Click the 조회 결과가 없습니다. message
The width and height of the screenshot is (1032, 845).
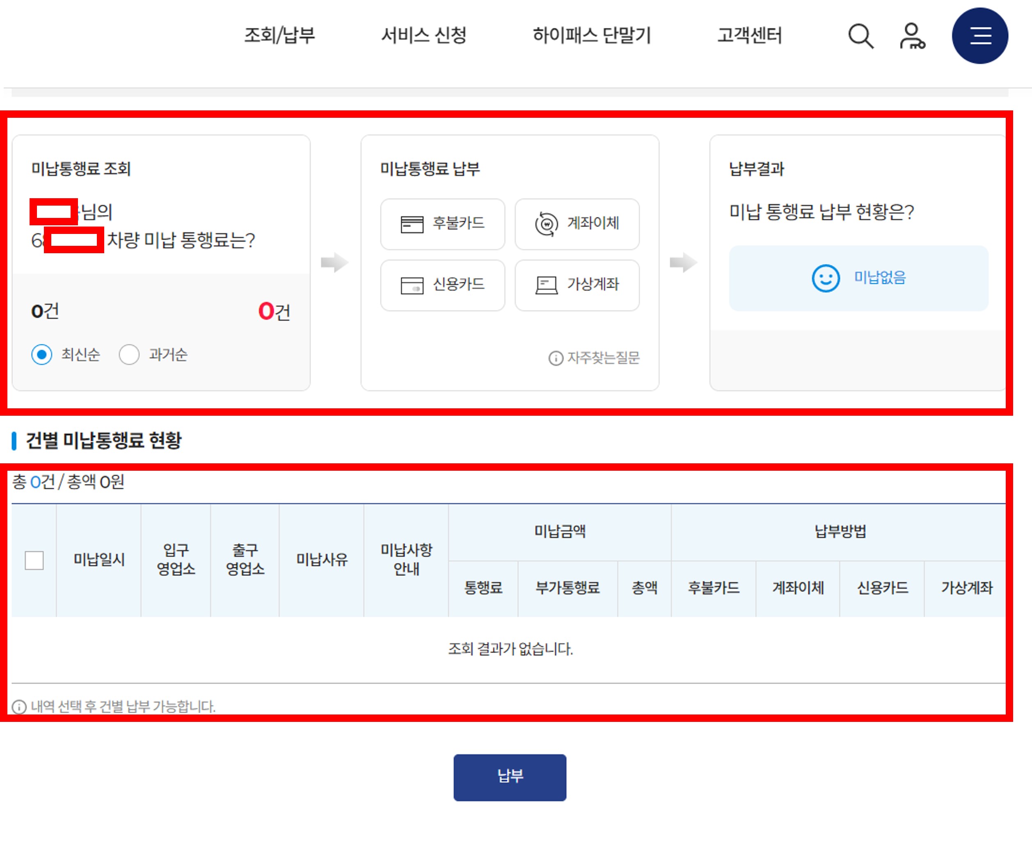(x=510, y=649)
